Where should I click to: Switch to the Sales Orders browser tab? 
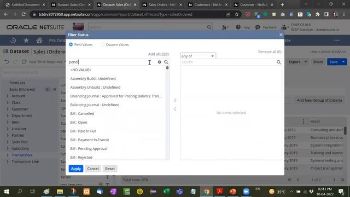pyautogui.click(x=162, y=5)
